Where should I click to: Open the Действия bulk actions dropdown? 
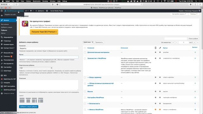pos(88,42)
